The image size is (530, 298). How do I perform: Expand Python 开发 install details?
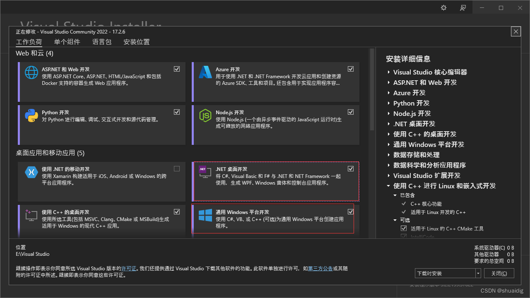(x=389, y=103)
